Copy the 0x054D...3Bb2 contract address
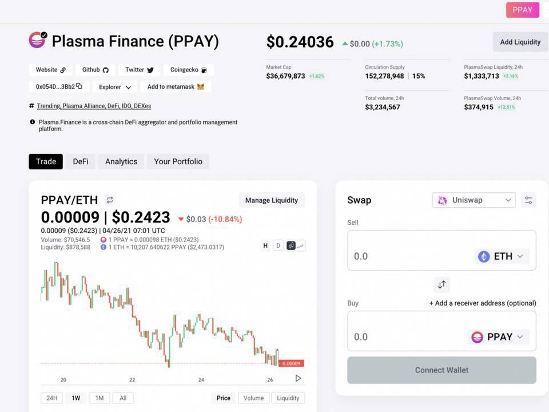The height and width of the screenshot is (412, 549). coord(79,86)
